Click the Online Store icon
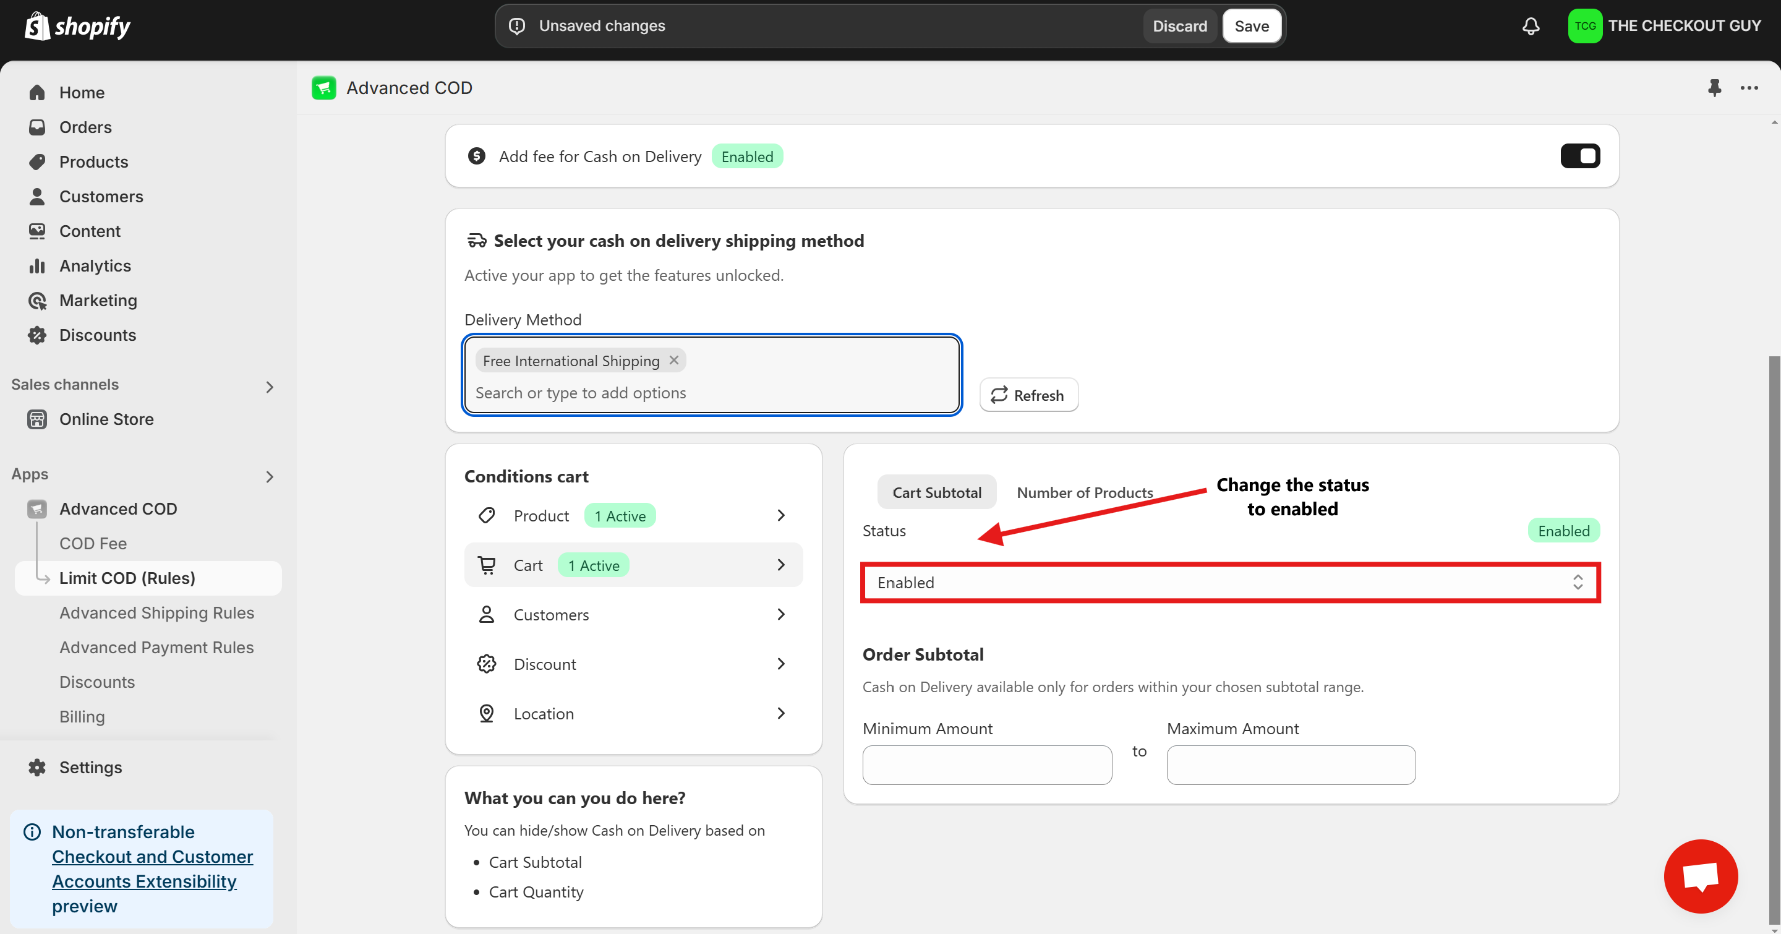 point(37,419)
